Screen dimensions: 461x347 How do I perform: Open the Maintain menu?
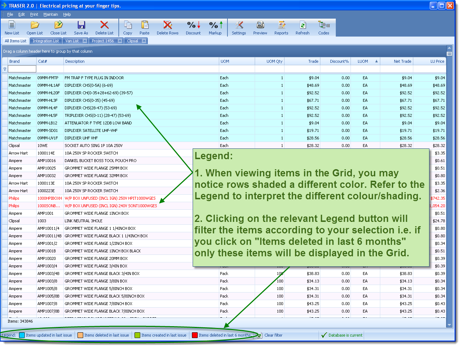pyautogui.click(x=51, y=14)
